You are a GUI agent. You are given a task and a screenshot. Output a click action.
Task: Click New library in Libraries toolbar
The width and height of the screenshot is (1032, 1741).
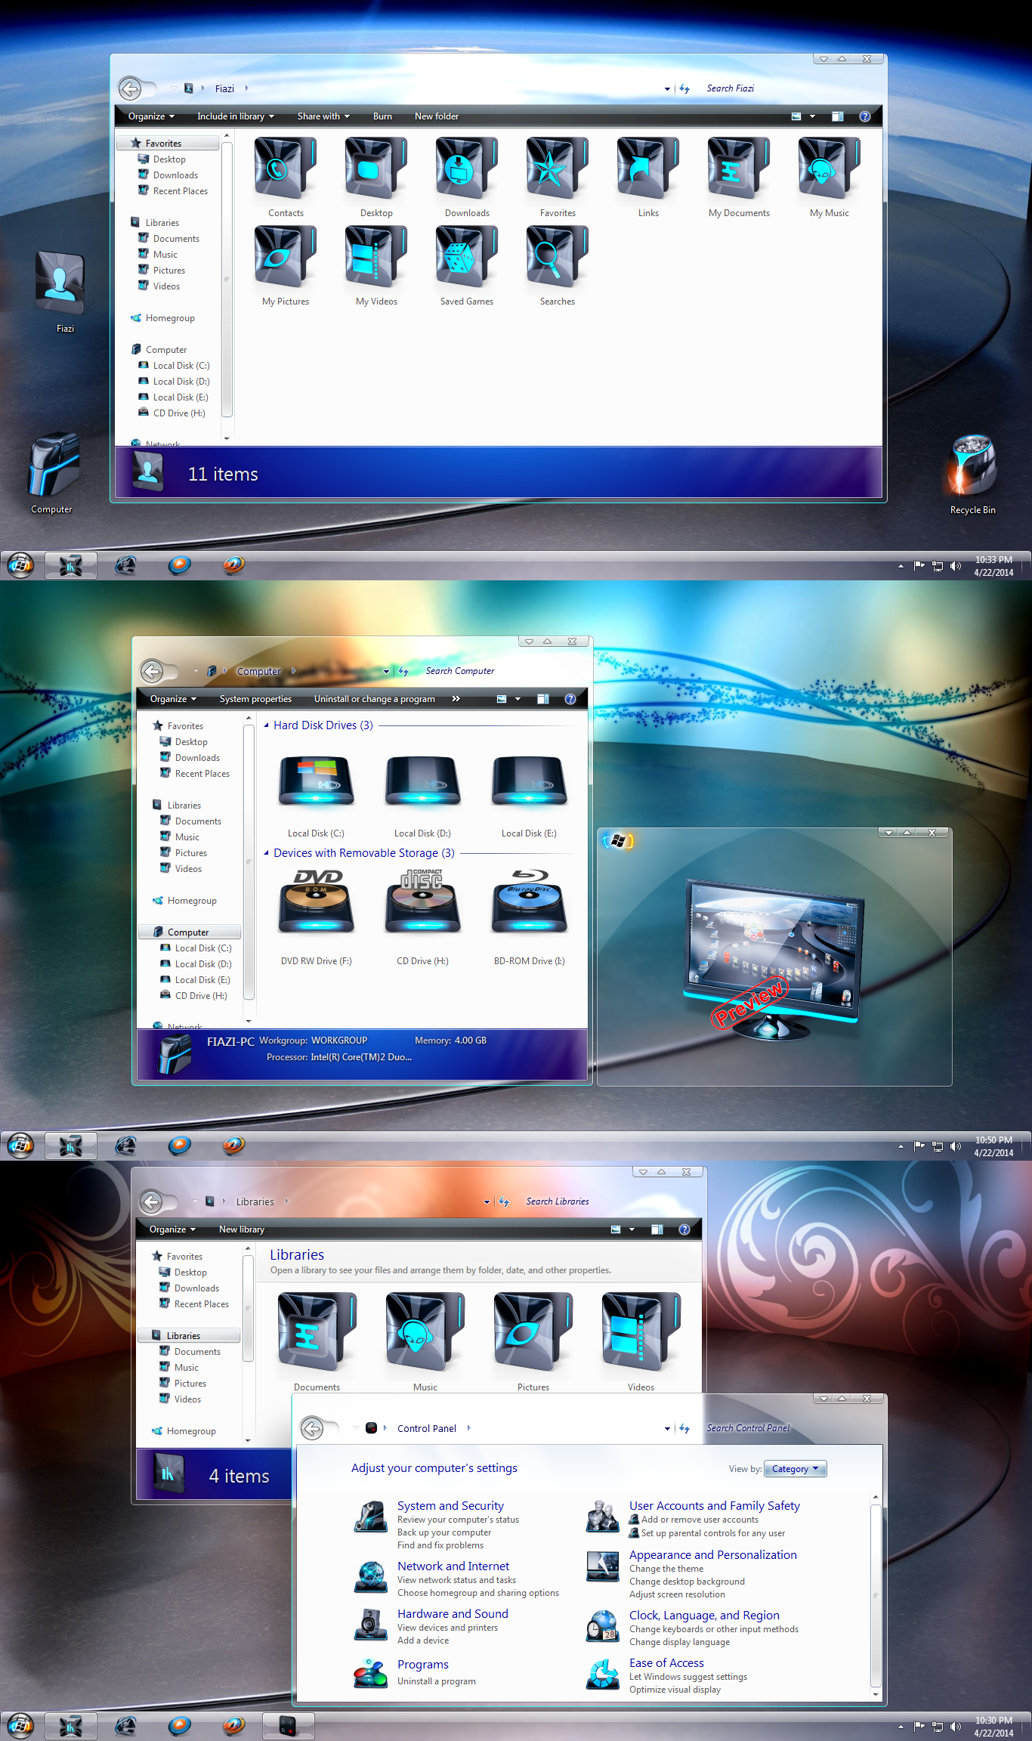pyautogui.click(x=242, y=1229)
